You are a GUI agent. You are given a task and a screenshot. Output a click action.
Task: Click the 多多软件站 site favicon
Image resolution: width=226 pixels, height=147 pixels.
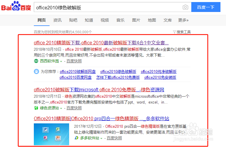[76, 138]
